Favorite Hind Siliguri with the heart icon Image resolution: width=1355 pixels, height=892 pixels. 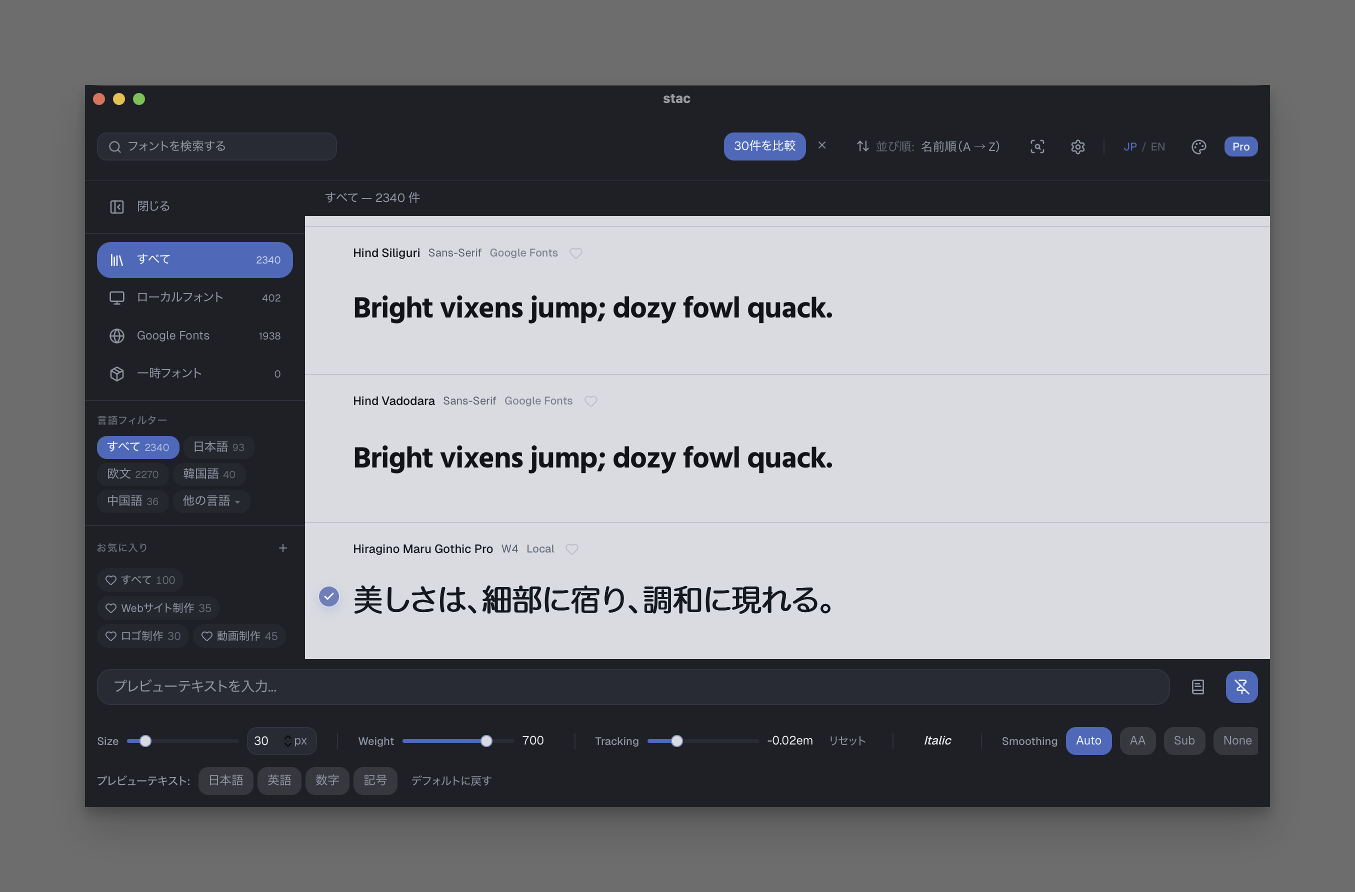(x=575, y=252)
